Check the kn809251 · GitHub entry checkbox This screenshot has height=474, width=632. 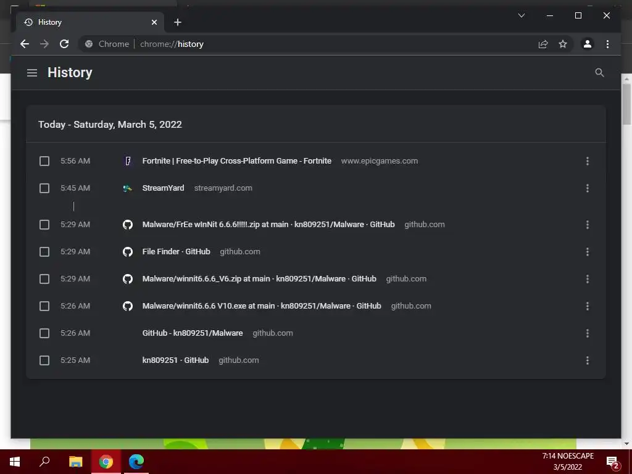coord(44,360)
